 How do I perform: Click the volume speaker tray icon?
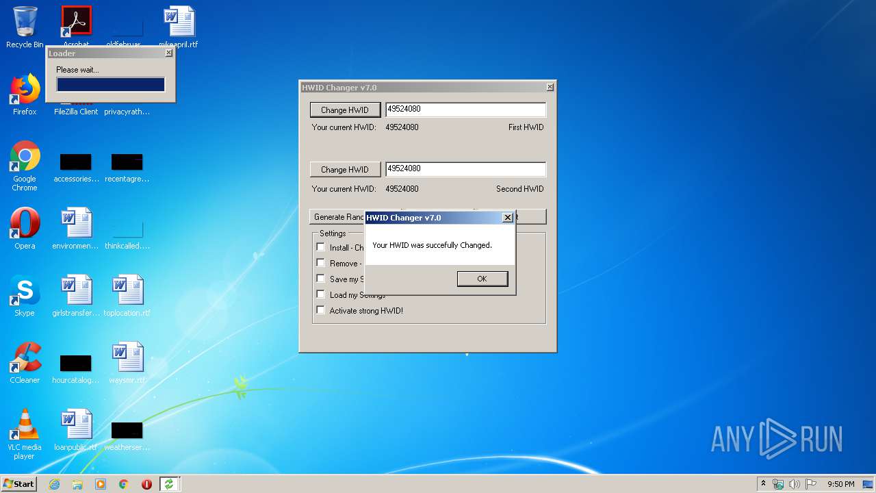pos(795,484)
